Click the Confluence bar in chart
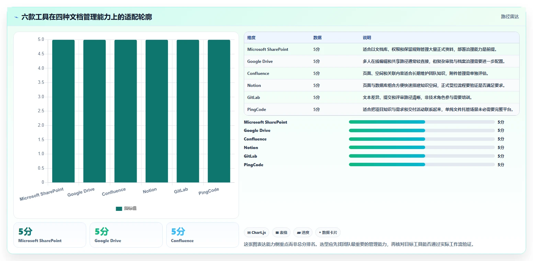 pos(126,111)
